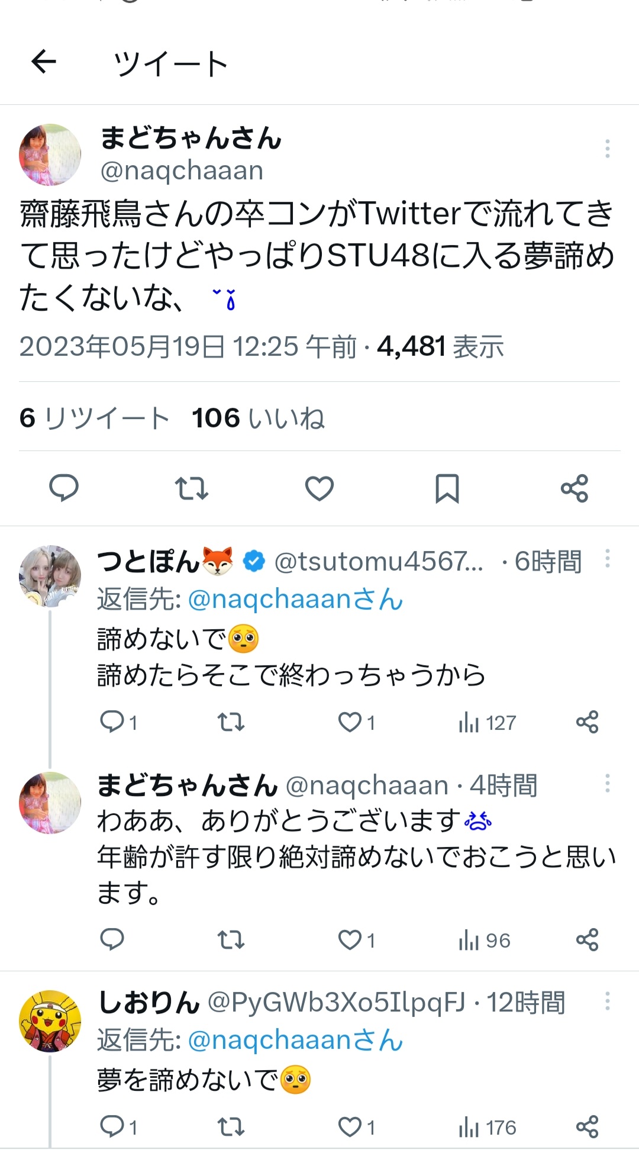
Task: Share the main tweet
Action: pyautogui.click(x=575, y=488)
